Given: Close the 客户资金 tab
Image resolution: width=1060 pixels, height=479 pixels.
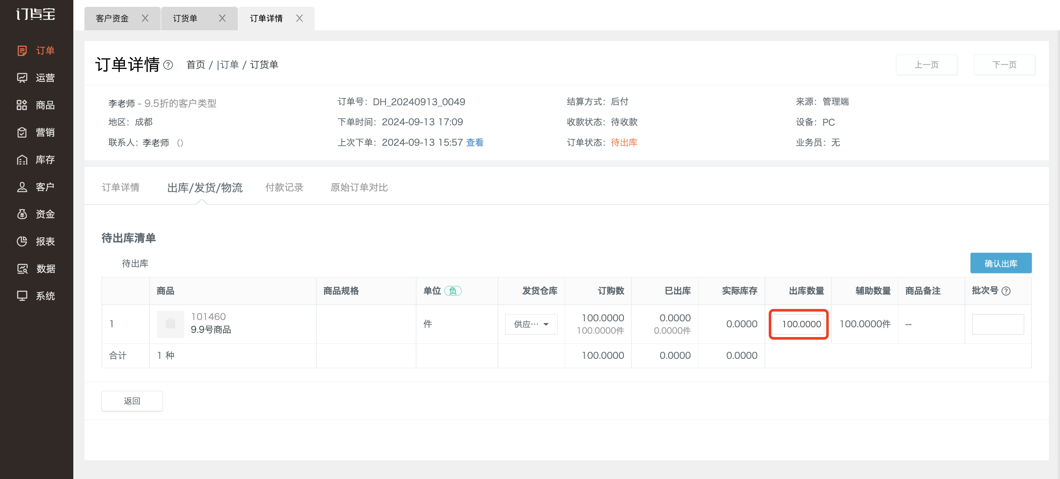Looking at the screenshot, I should (145, 18).
